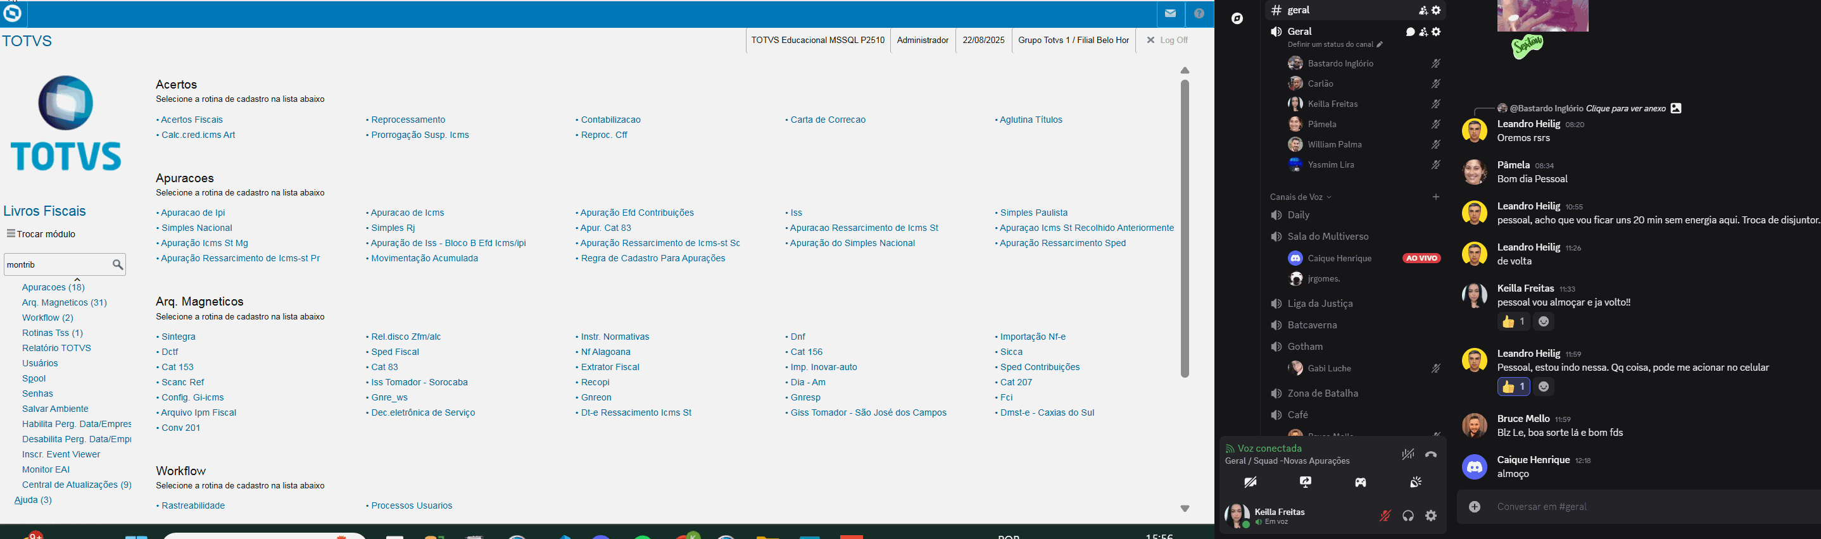Log off from TOTVS
This screenshot has height=539, width=1821.
coord(1167,40)
